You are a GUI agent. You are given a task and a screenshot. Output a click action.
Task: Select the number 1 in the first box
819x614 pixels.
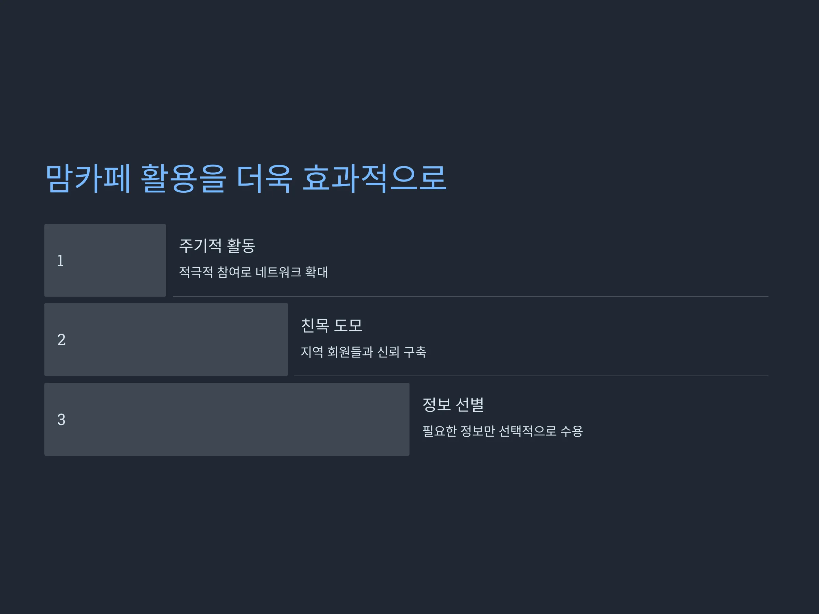pyautogui.click(x=60, y=261)
